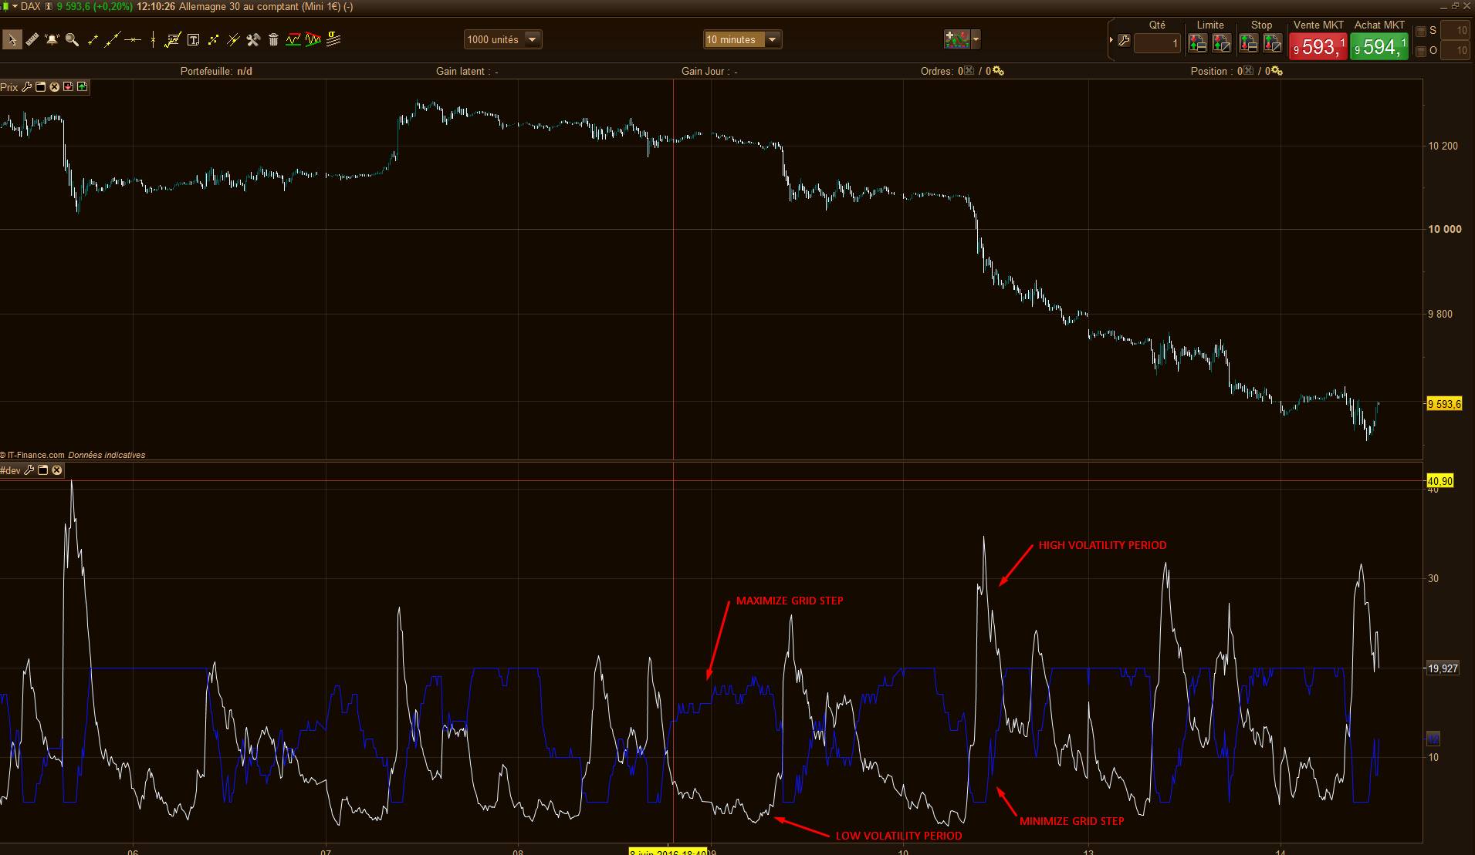Click the Gain Jour label
The width and height of the screenshot is (1475, 855).
(709, 71)
